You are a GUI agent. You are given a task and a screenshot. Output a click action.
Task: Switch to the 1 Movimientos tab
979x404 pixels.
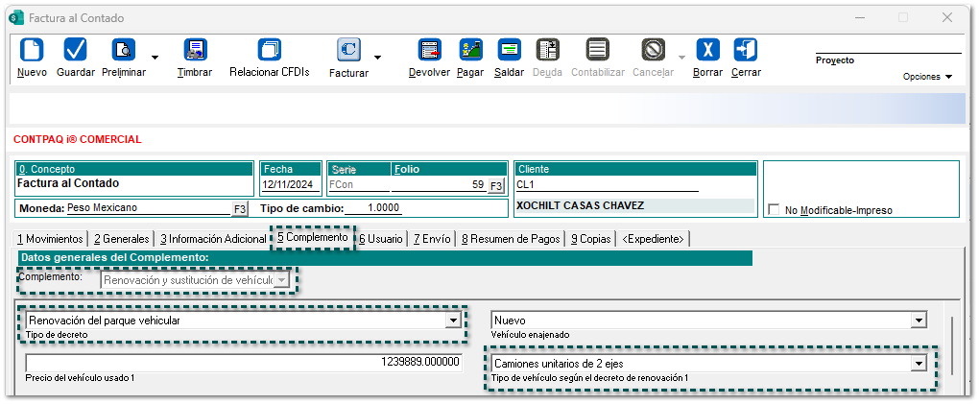coord(50,239)
